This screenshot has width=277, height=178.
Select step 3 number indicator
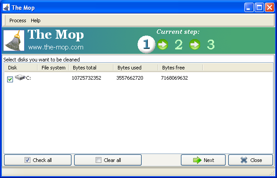click(x=211, y=44)
